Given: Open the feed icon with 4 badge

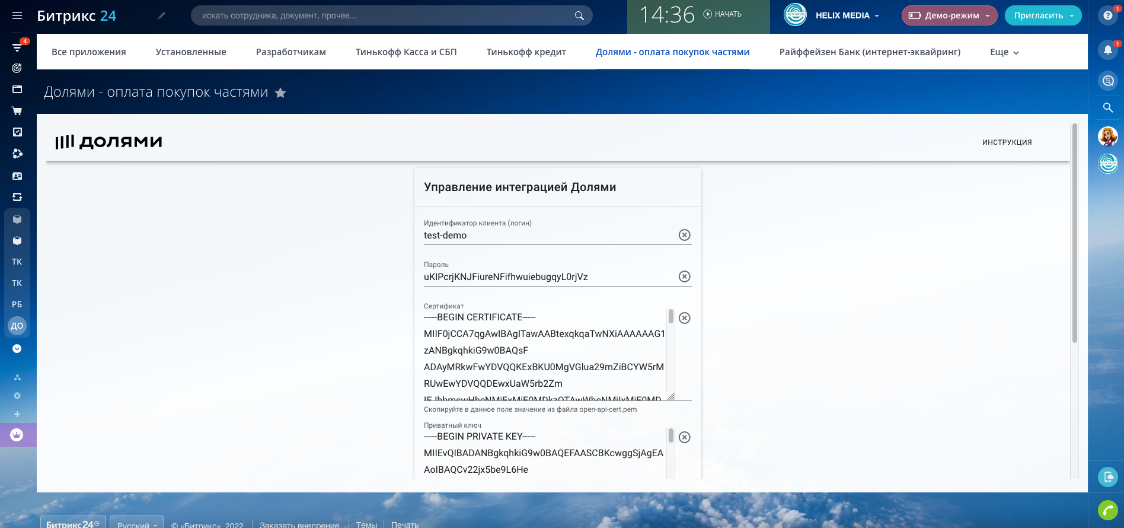Looking at the screenshot, I should tap(17, 47).
